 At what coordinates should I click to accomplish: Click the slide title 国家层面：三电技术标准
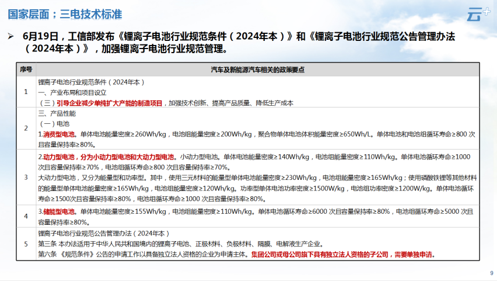tap(65, 14)
